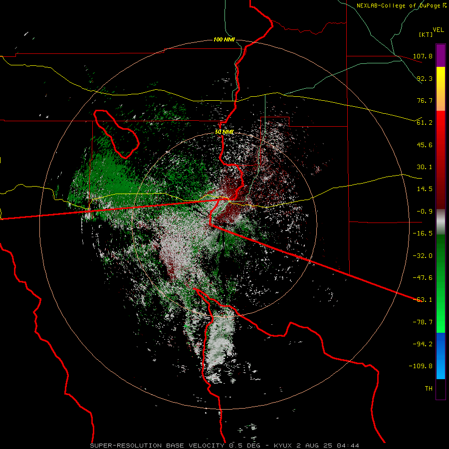This screenshot has width=449, height=449.
Task: Click the -47.6 velocity scale value
Action: 423,278
